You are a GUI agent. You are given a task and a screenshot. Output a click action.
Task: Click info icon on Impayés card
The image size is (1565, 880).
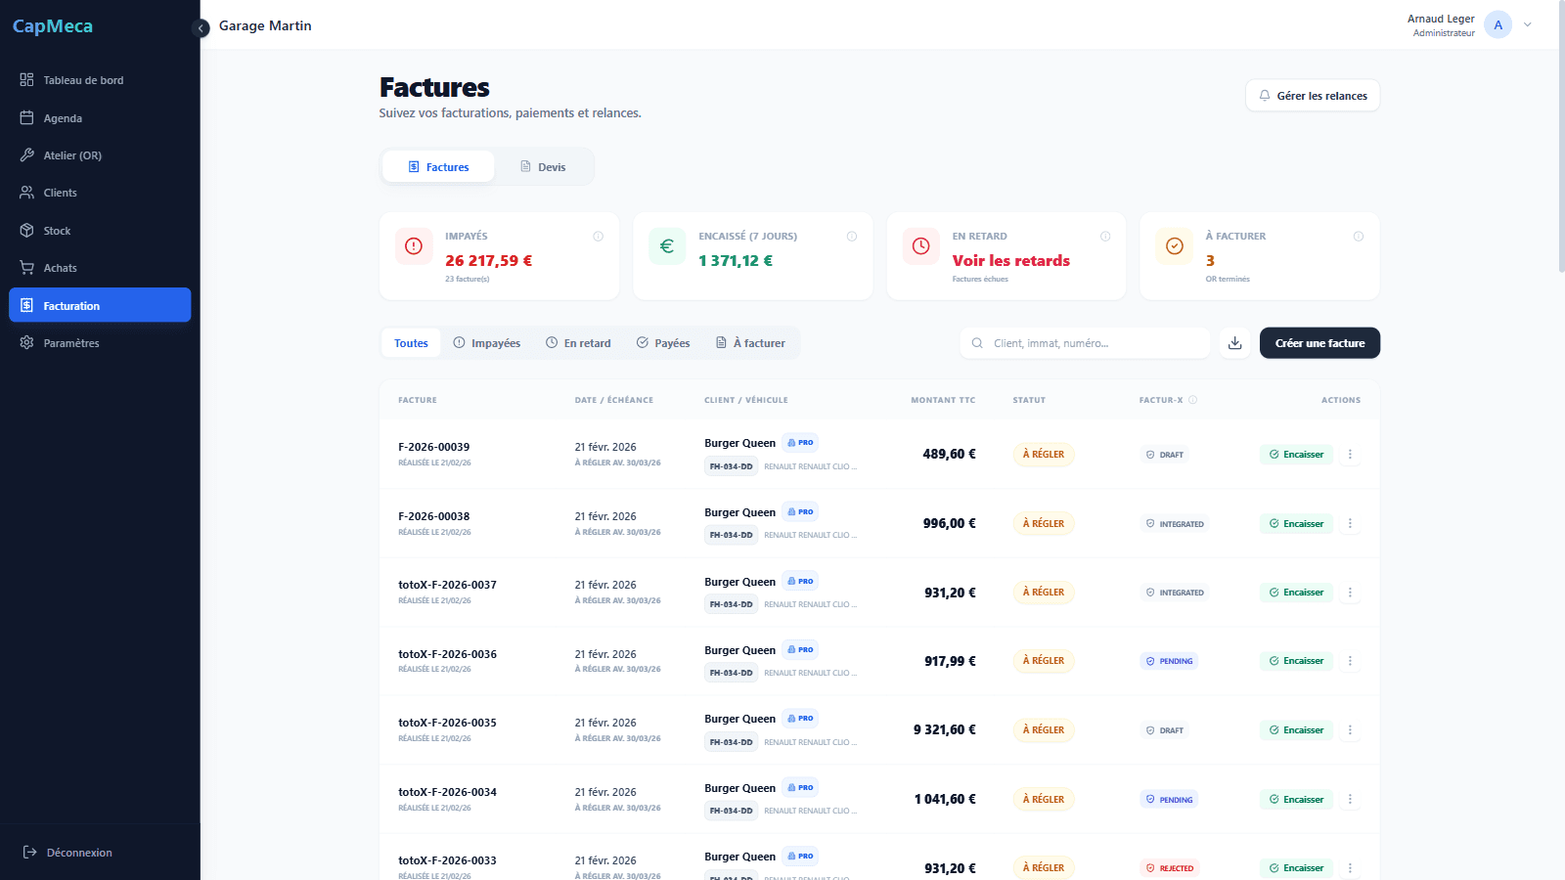pos(598,237)
